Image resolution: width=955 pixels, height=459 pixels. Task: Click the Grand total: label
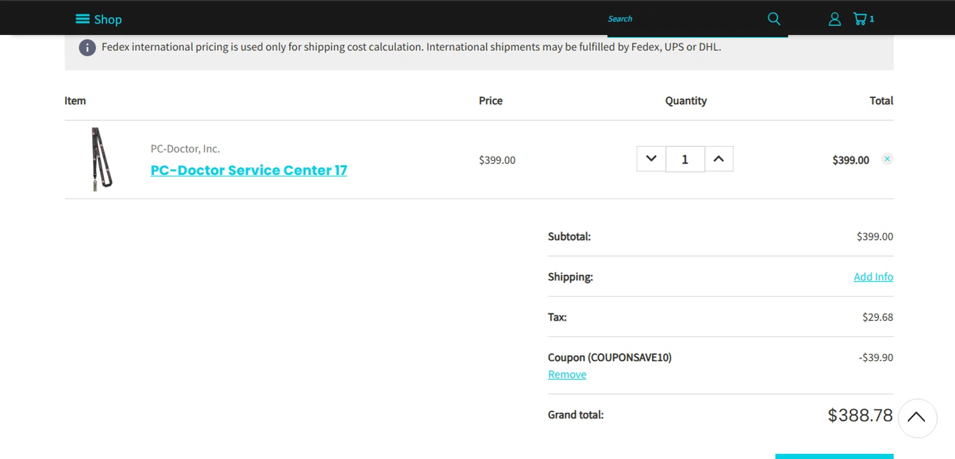click(x=576, y=415)
